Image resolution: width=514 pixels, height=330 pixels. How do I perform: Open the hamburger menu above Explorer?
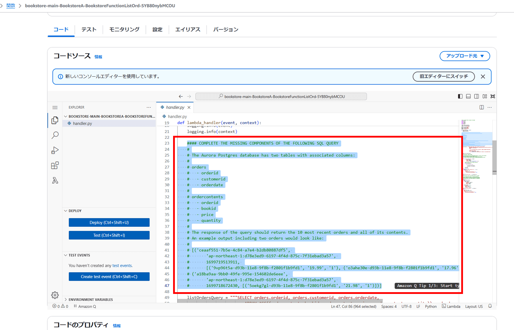tap(55, 108)
